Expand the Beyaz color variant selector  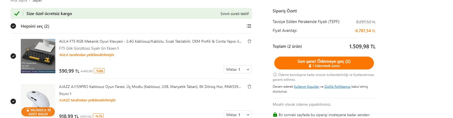point(65,94)
